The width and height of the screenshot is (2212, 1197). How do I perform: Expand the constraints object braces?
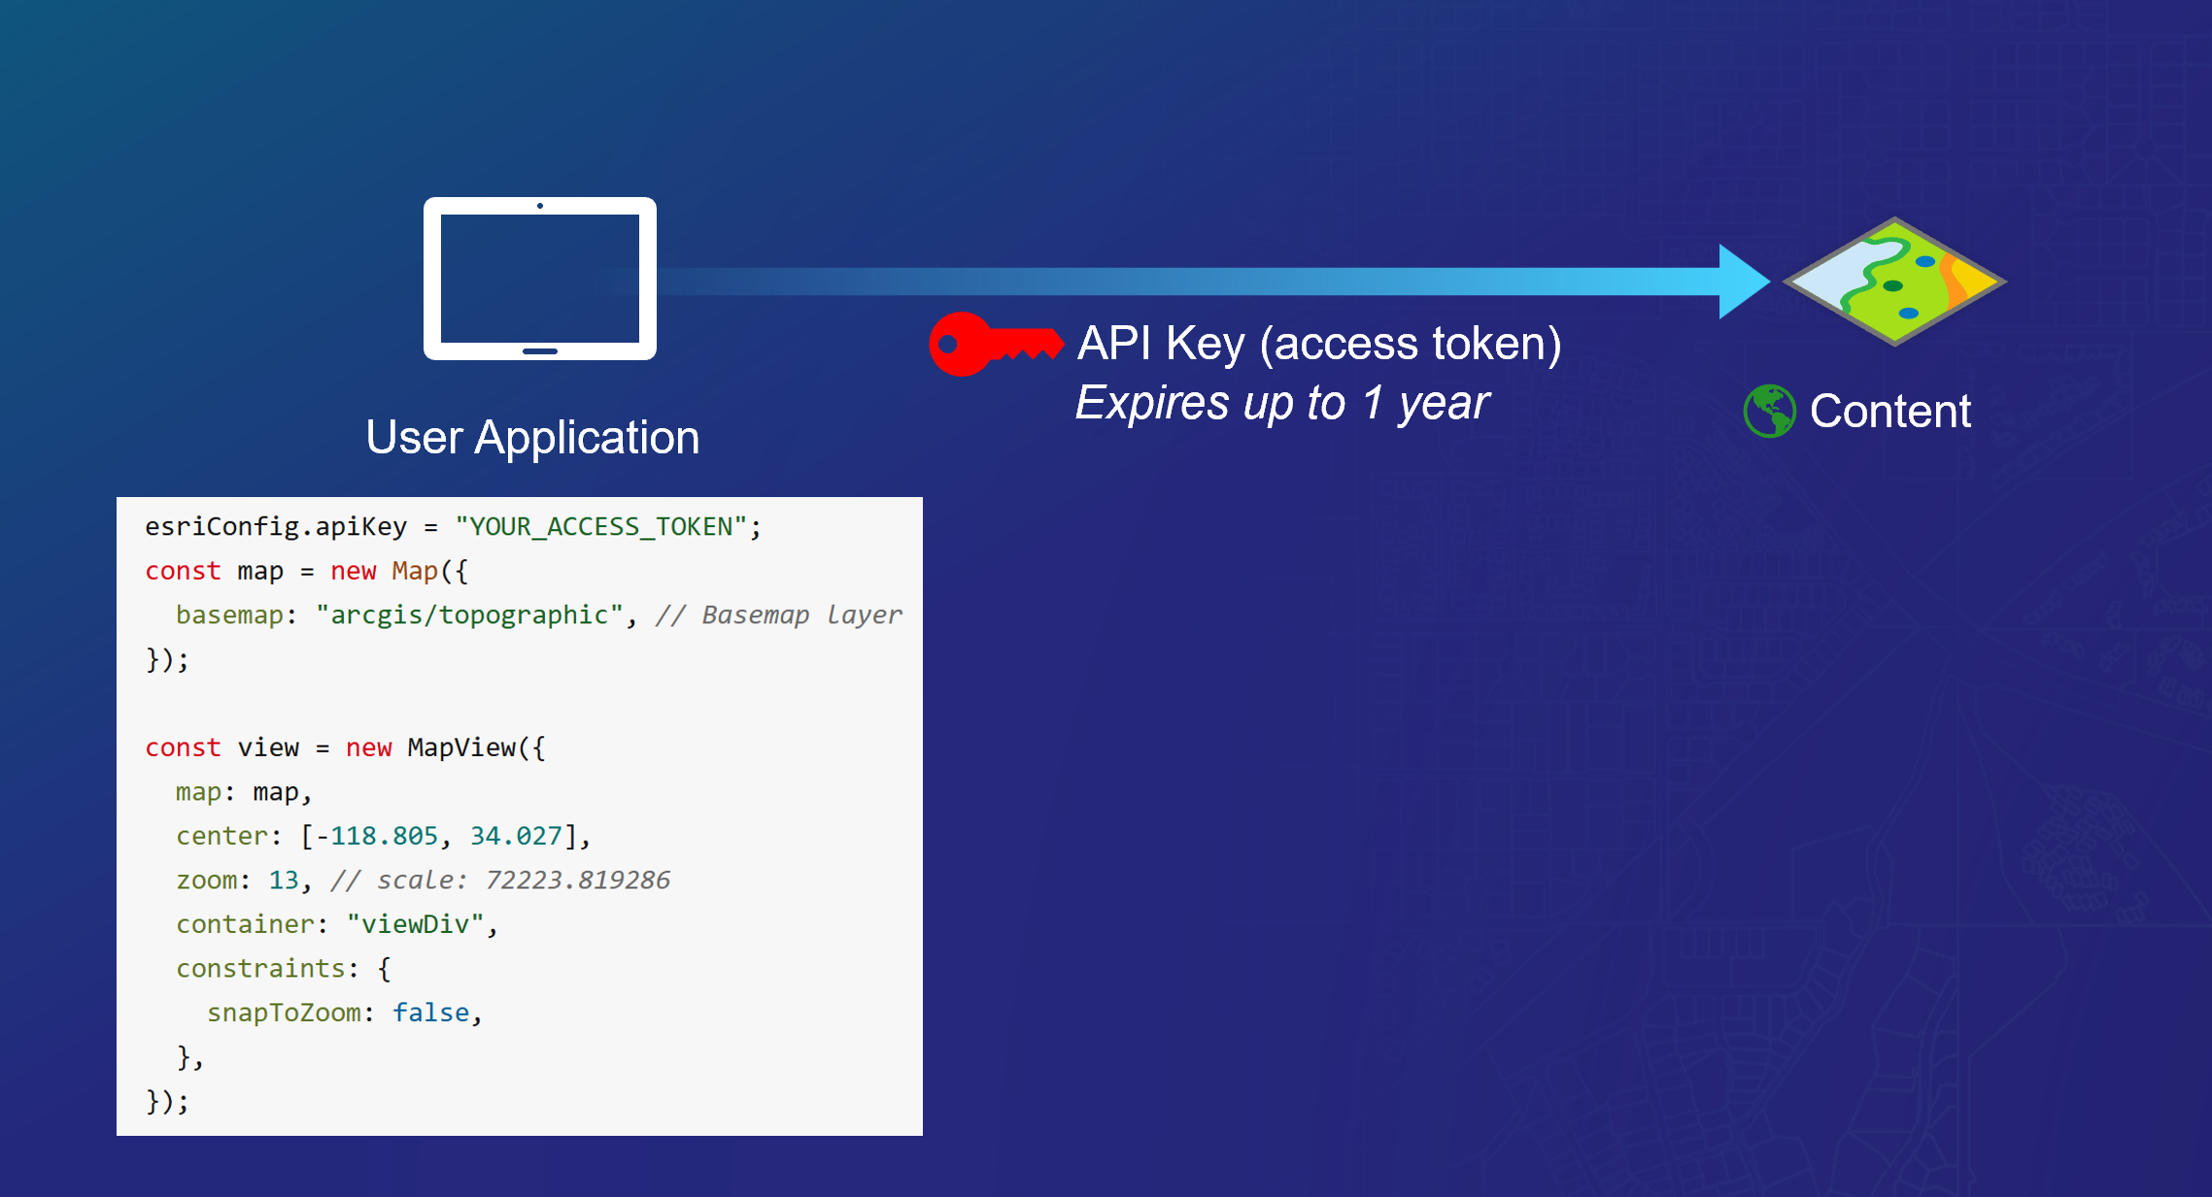(x=385, y=968)
